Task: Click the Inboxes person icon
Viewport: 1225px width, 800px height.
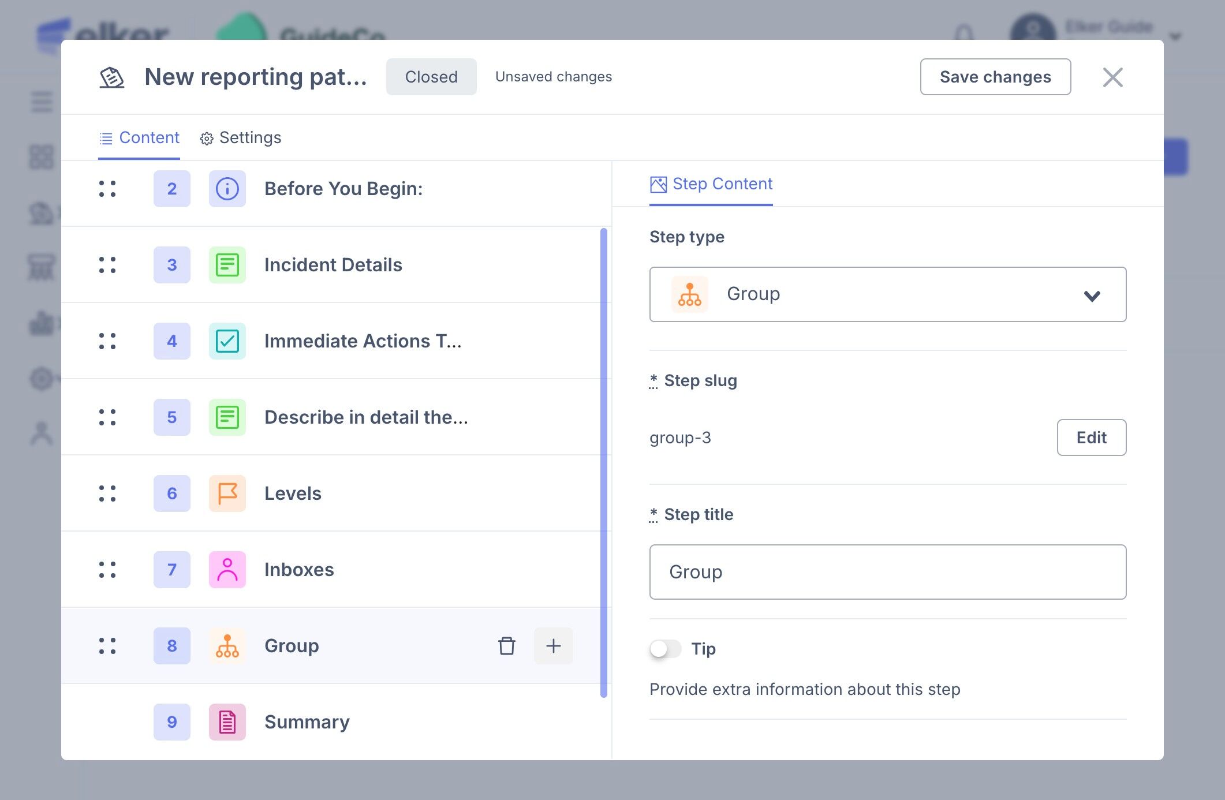Action: 227,570
